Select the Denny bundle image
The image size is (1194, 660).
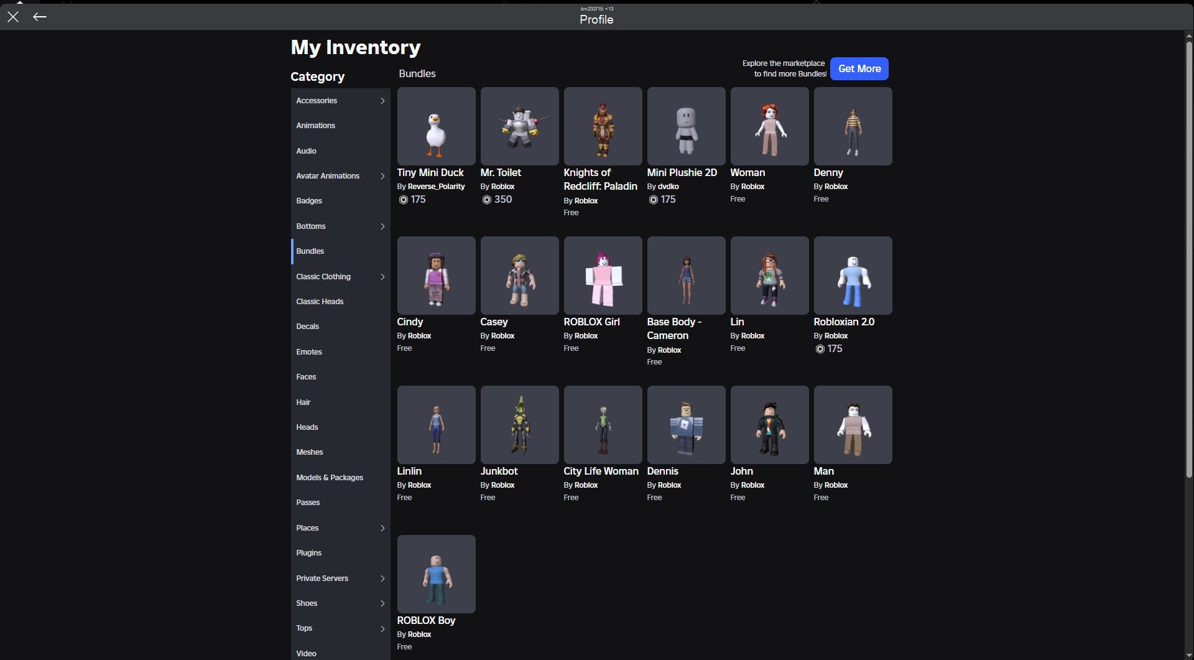[x=853, y=126]
